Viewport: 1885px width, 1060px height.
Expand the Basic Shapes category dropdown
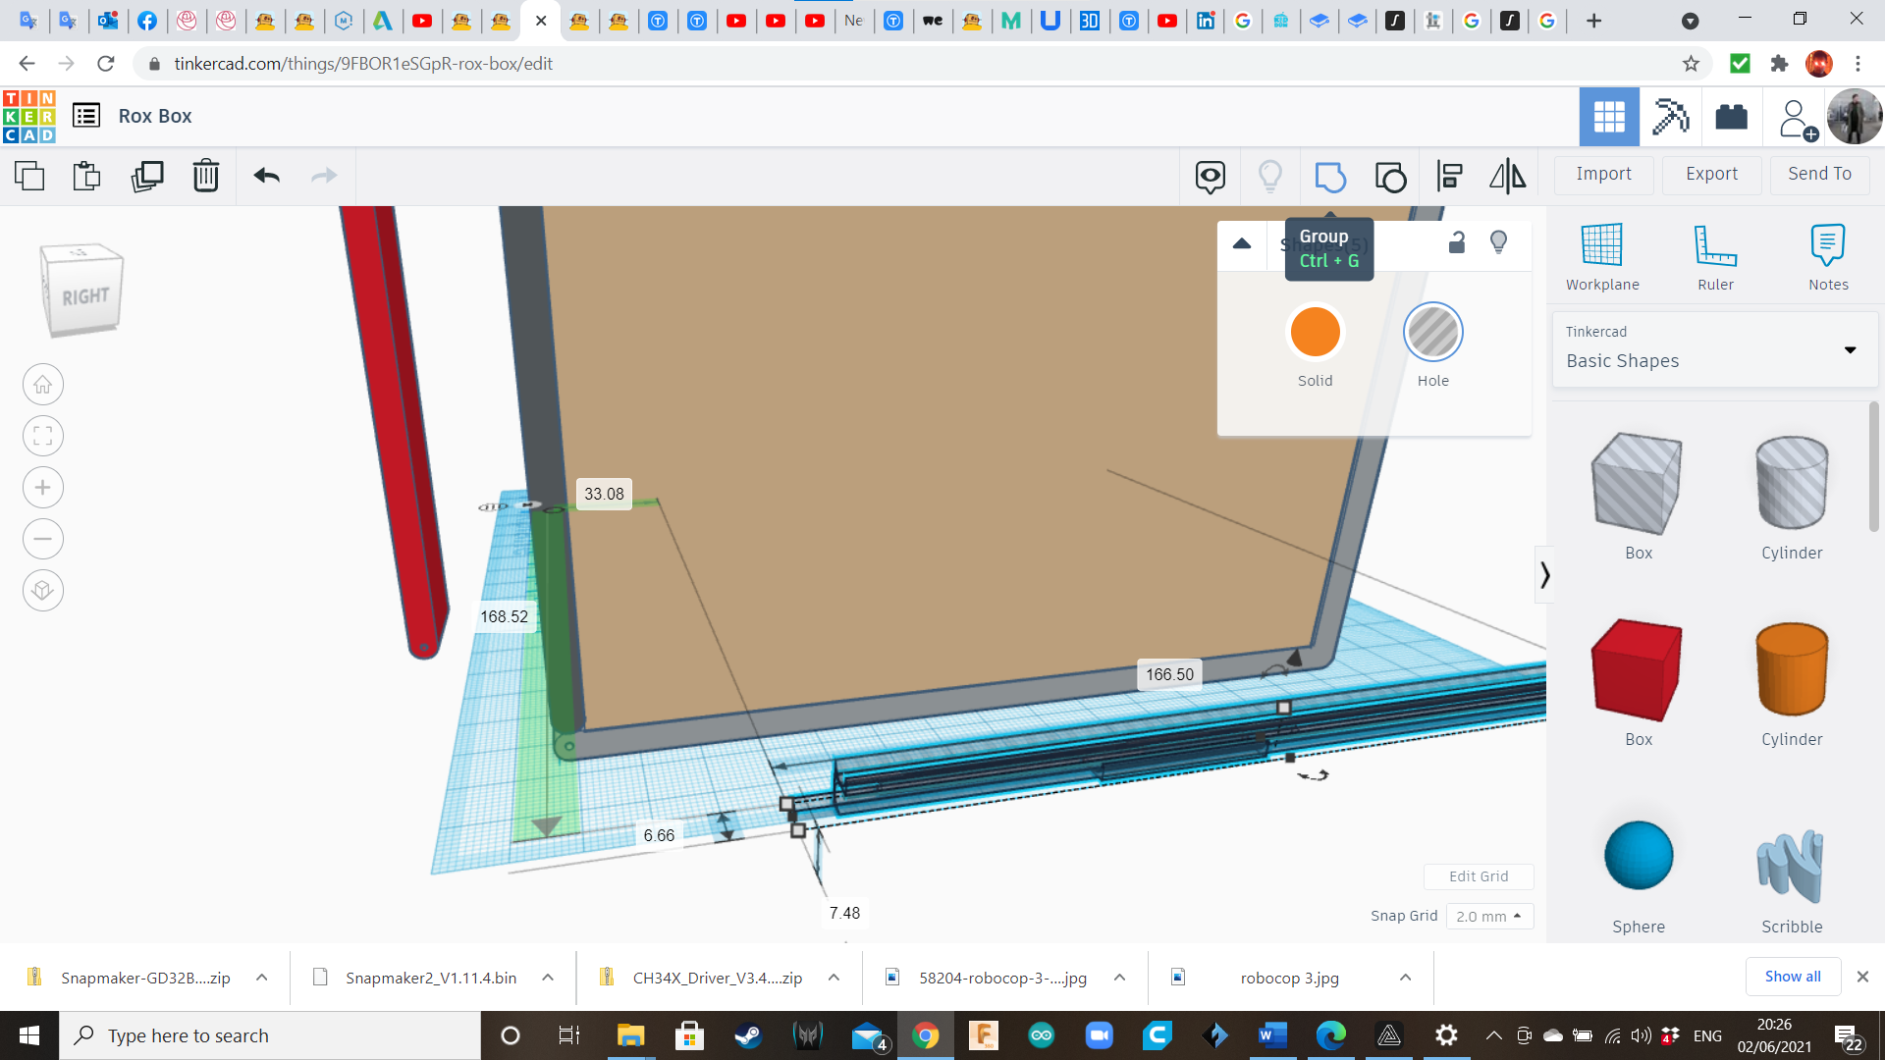pyautogui.click(x=1850, y=350)
